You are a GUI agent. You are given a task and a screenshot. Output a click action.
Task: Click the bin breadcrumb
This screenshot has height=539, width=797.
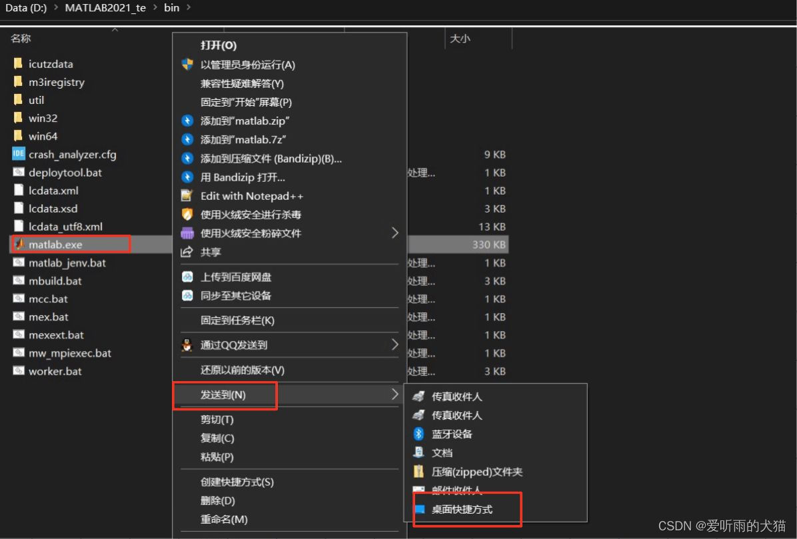pyautogui.click(x=171, y=7)
